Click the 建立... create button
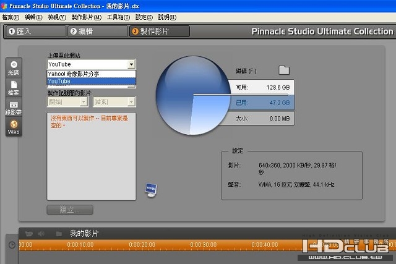 70,210
